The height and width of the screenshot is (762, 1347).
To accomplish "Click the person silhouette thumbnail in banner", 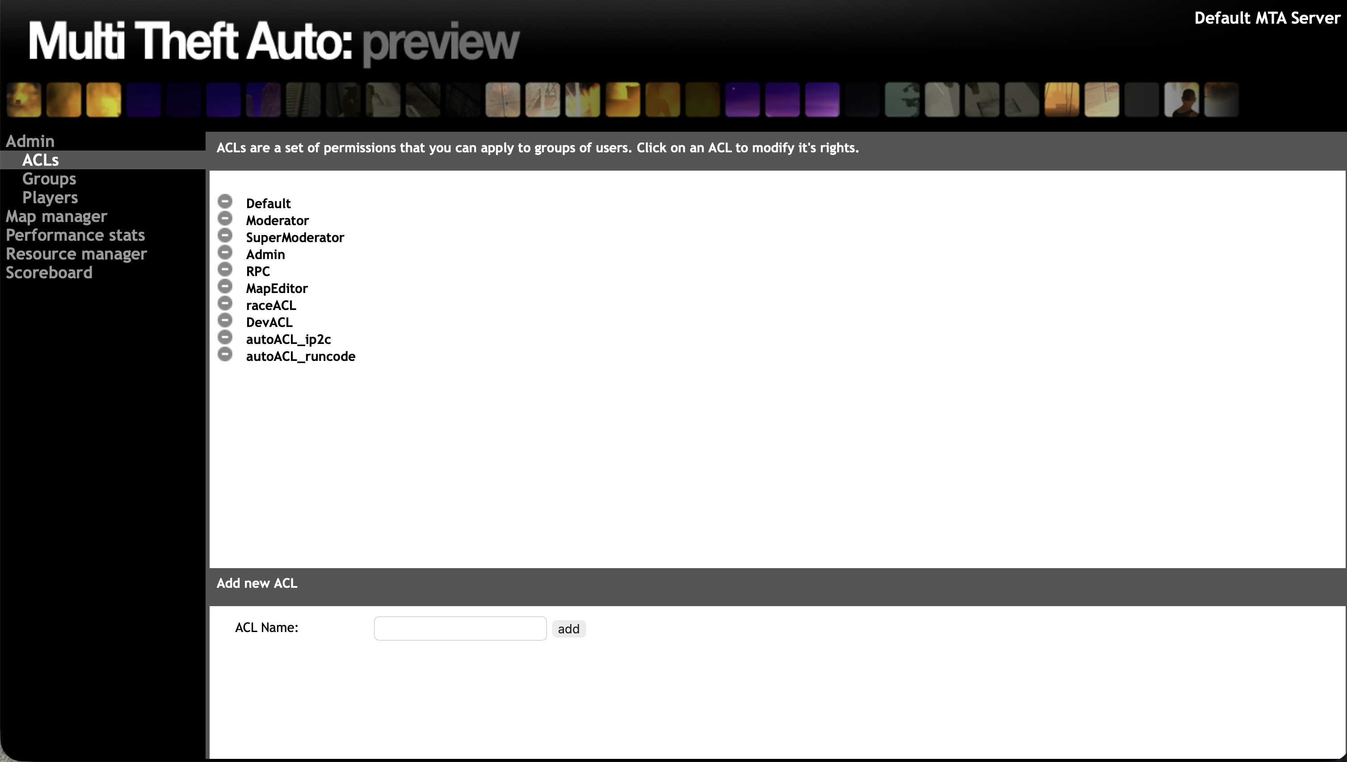I will click(x=1181, y=100).
